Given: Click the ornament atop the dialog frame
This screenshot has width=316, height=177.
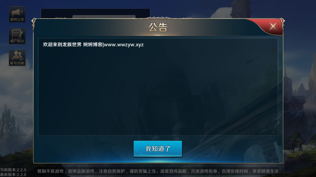Looking at the screenshot, I should coord(158,18).
